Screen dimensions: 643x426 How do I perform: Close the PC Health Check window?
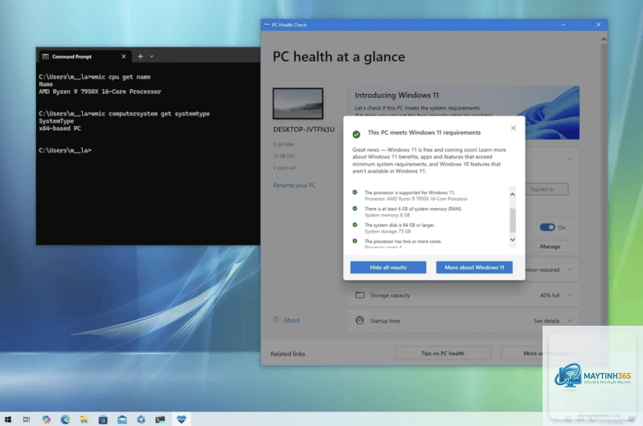point(598,25)
